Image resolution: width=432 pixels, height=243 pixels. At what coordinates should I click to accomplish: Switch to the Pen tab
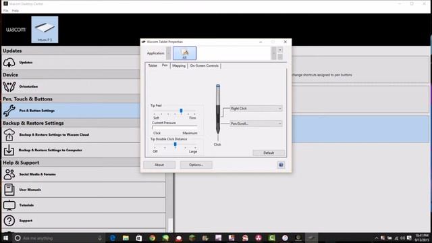(165, 65)
